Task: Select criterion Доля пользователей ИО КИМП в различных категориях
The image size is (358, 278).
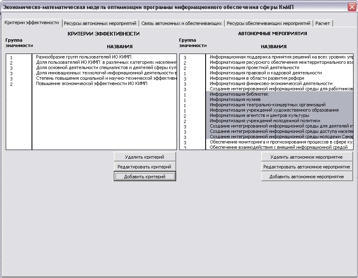Action: click(x=104, y=62)
